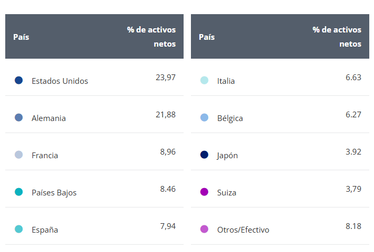This screenshot has height=252, width=374.
Task: Click the Estados Unidos dark blue dot
Action: (x=19, y=81)
